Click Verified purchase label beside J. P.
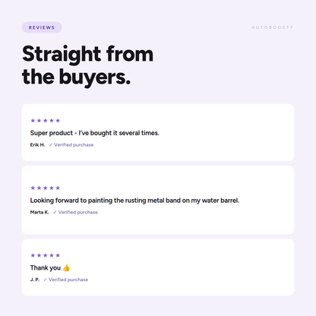Image resolution: width=316 pixels, height=316 pixels. pos(68,280)
